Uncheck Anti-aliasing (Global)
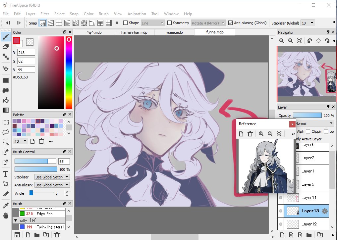The width and height of the screenshot is (337, 240). click(230, 23)
